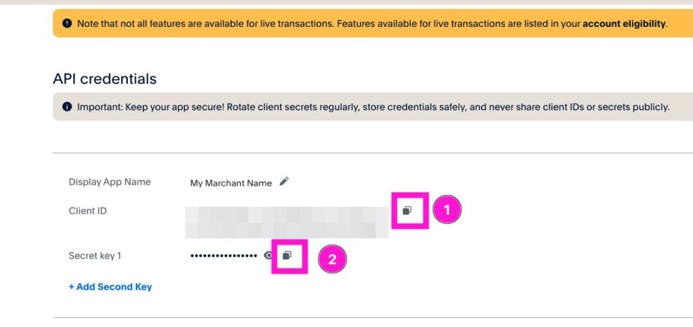Copy Secret key 1 to clipboard

click(x=287, y=255)
